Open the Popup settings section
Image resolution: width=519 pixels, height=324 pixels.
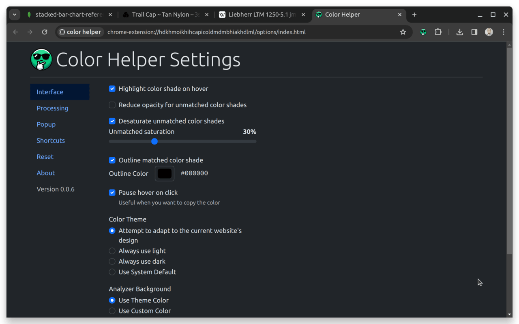click(60, 124)
